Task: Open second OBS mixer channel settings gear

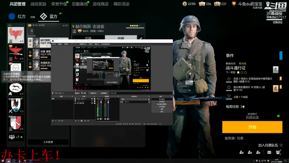Action: [105, 119]
